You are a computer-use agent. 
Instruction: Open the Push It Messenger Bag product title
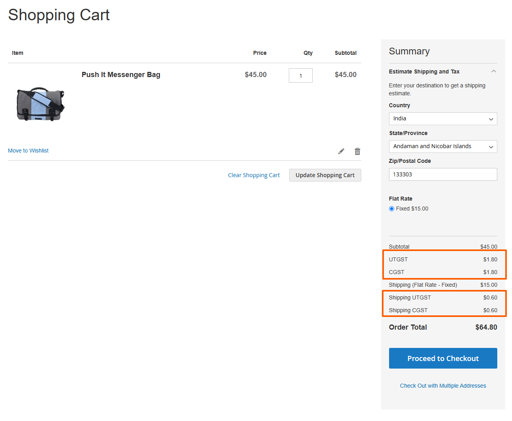pos(121,75)
